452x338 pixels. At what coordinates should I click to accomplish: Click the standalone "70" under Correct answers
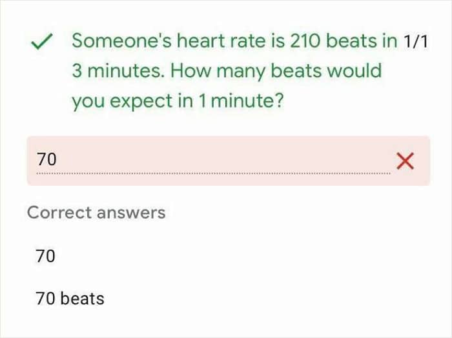(46, 256)
